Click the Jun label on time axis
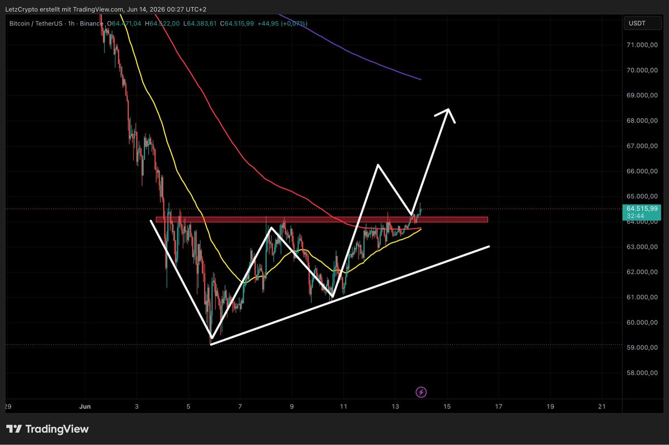Image resolution: width=669 pixels, height=445 pixels. point(85,407)
